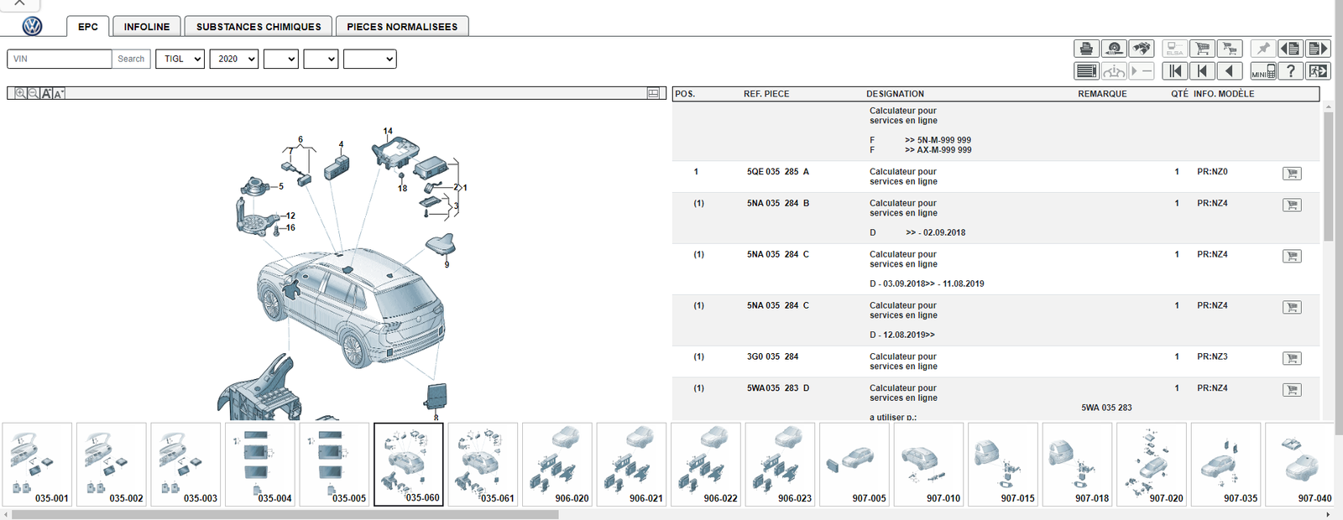Screen dimensions: 1343x520
Task: Add part 5QE 035 285 A to cart
Action: click(x=1292, y=174)
